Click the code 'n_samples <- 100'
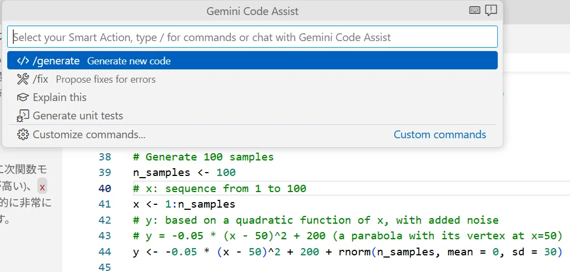 coord(184,173)
